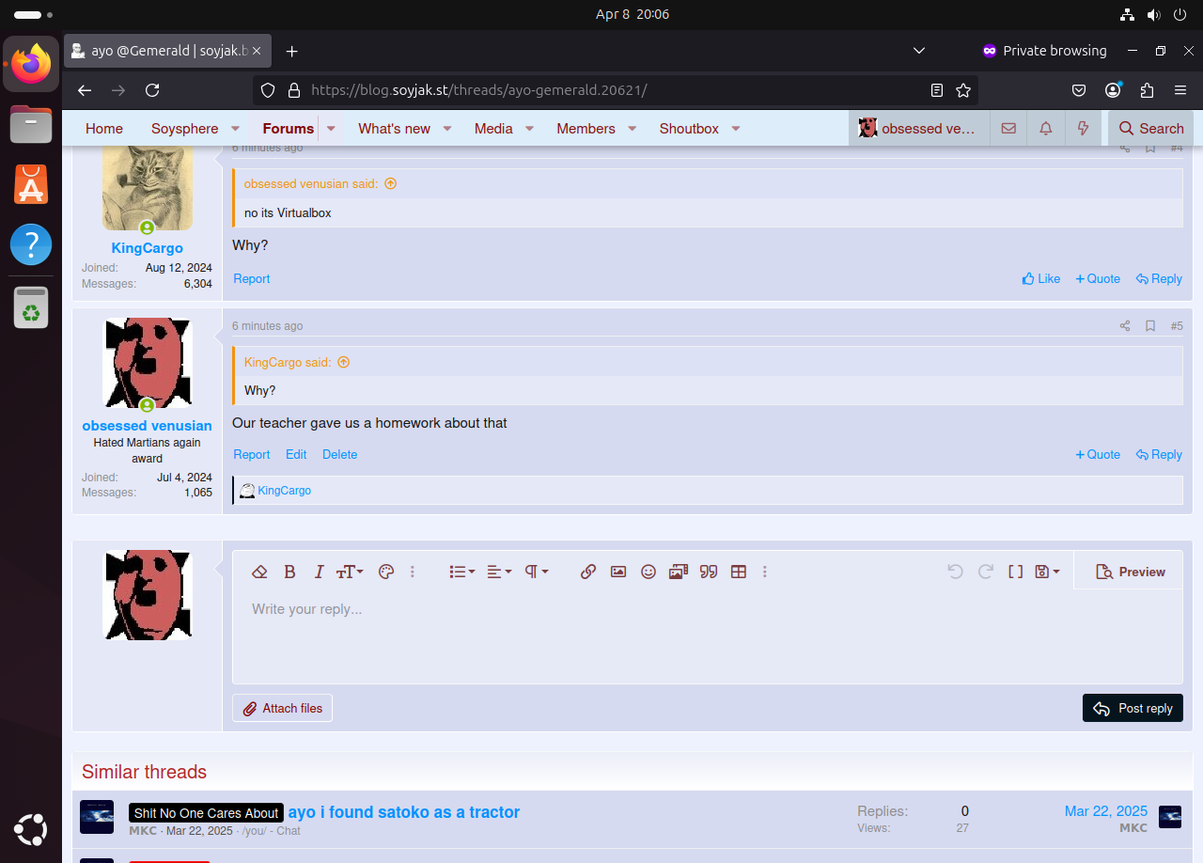Viewport: 1203px width, 863px height.
Task: Open What's new nav item
Action: [x=394, y=129]
